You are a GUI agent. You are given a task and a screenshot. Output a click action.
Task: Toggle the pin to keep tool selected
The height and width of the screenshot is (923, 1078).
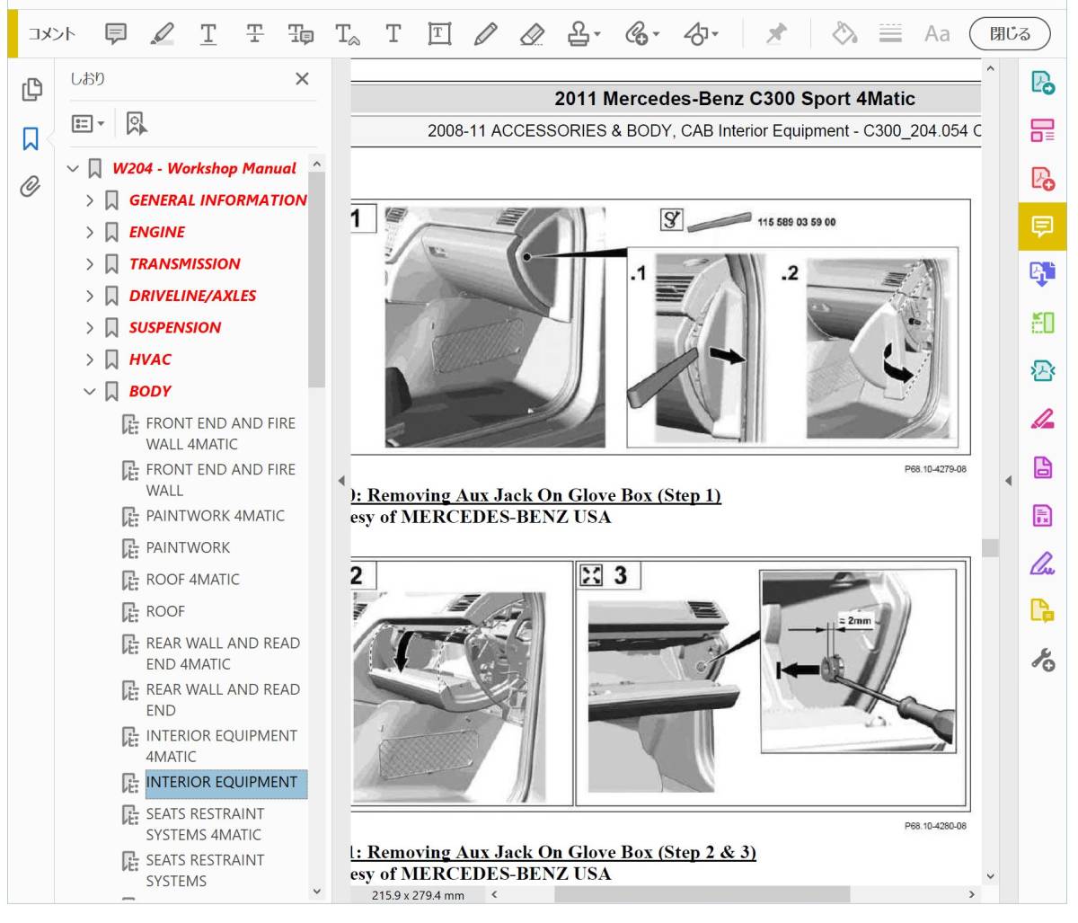click(x=775, y=34)
